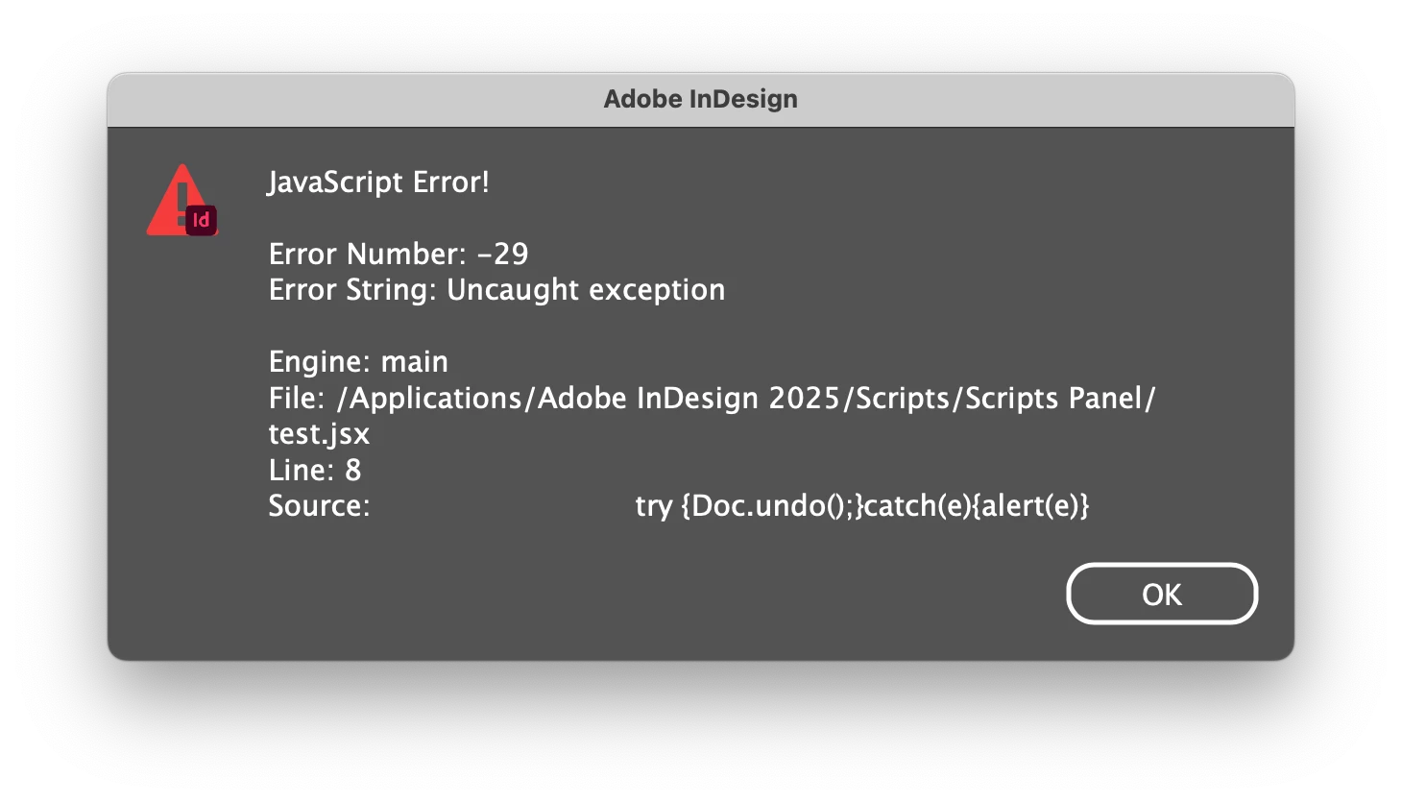1402x803 pixels.
Task: Click the Source: label
Action: tap(319, 506)
